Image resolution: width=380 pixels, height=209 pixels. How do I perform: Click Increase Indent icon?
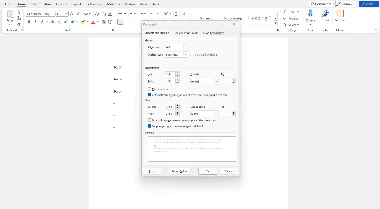159,14
